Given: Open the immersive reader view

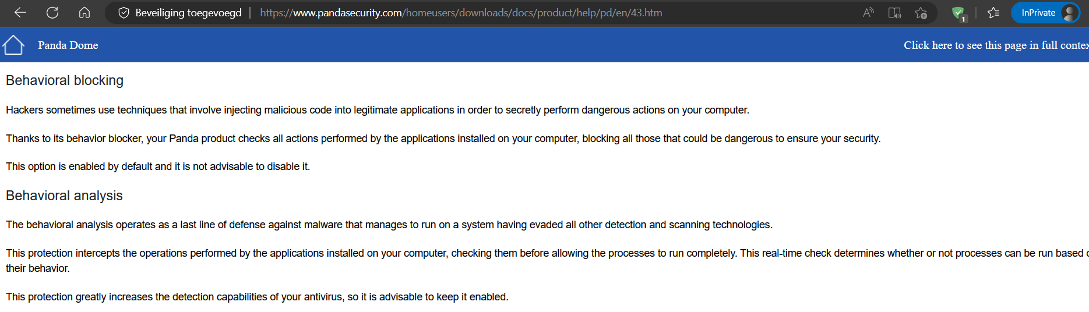Looking at the screenshot, I should click(x=894, y=13).
